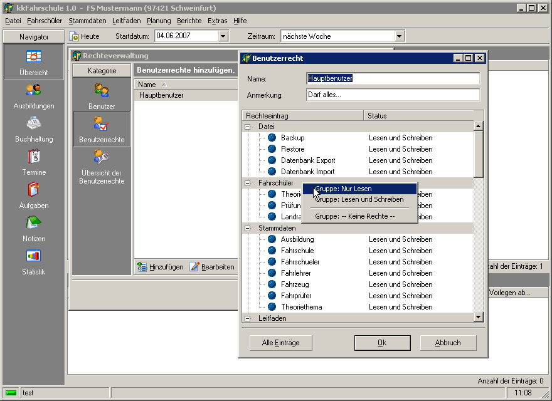
Task: Open Übersicht der Benutzerrechte category
Action: point(102,158)
